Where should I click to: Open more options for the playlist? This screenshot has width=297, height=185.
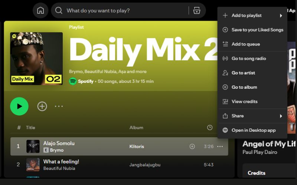[59, 107]
